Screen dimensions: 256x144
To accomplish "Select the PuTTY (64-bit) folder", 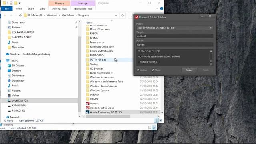I will (98, 60).
